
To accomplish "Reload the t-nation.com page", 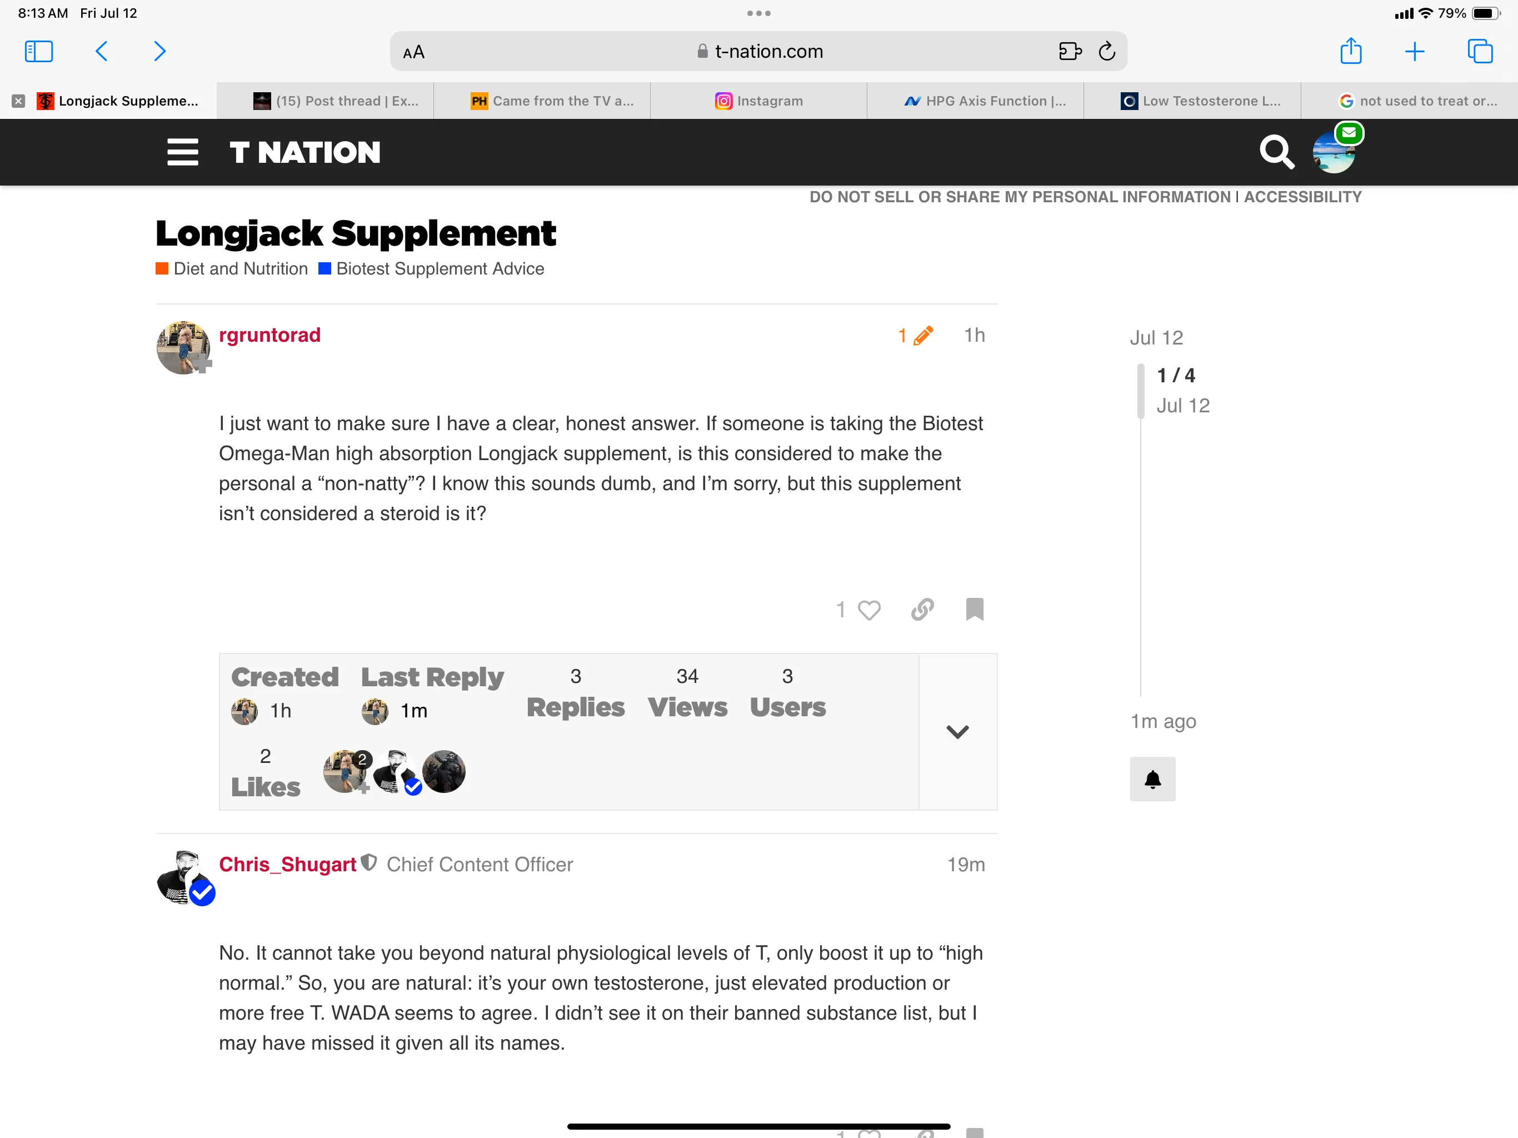I will pos(1106,52).
